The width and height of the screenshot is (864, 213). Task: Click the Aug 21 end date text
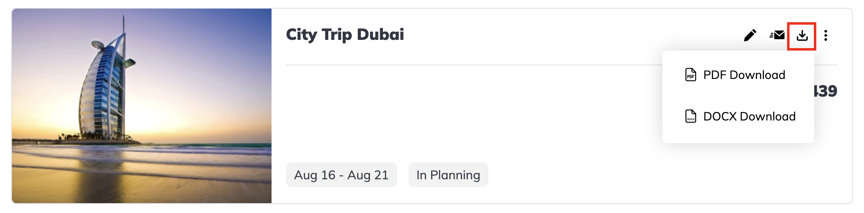point(368,175)
